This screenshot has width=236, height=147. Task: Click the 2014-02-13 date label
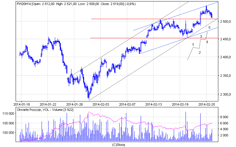coord(153,104)
